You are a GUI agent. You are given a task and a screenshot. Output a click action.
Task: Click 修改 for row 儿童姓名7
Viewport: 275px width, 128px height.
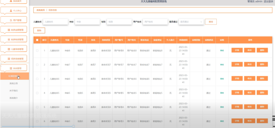(249, 64)
